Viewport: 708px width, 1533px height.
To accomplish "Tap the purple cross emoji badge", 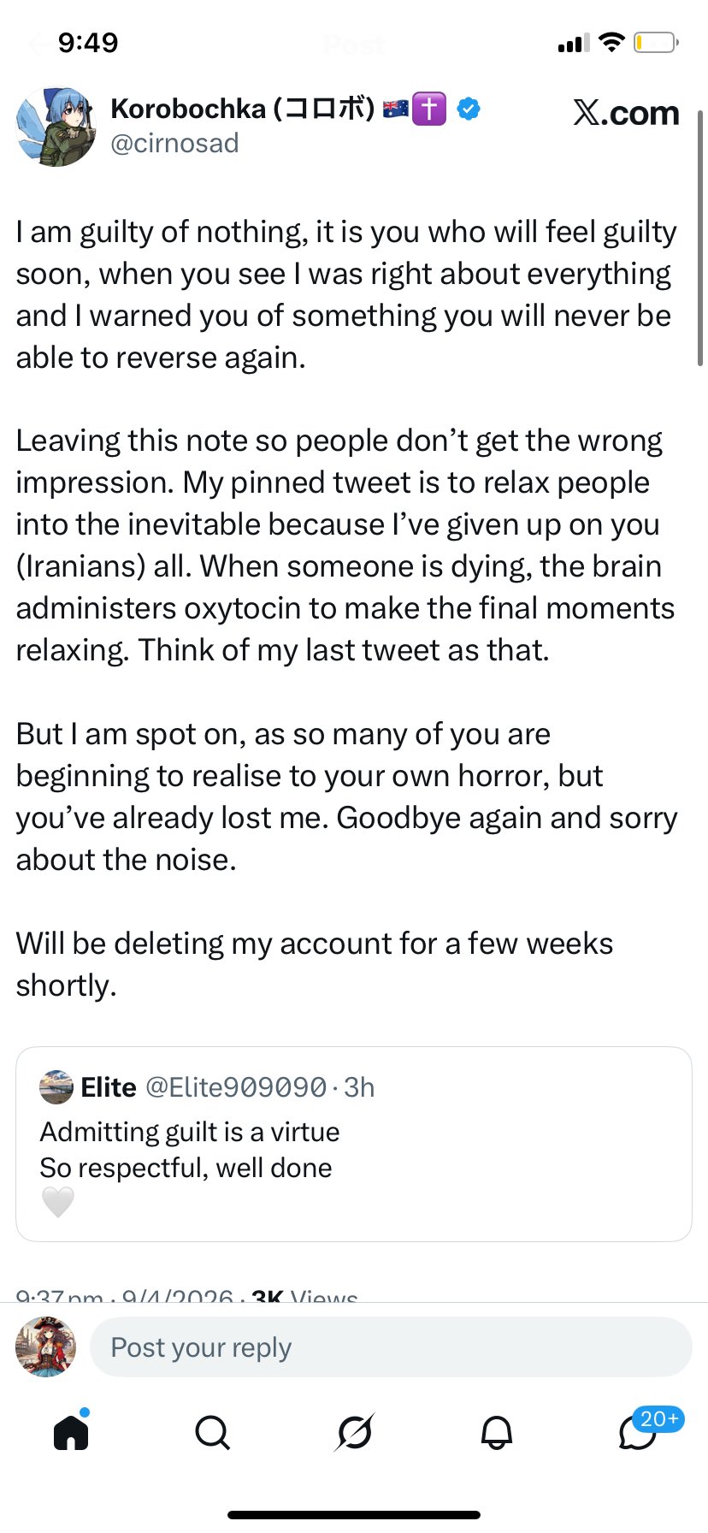I will coord(429,109).
